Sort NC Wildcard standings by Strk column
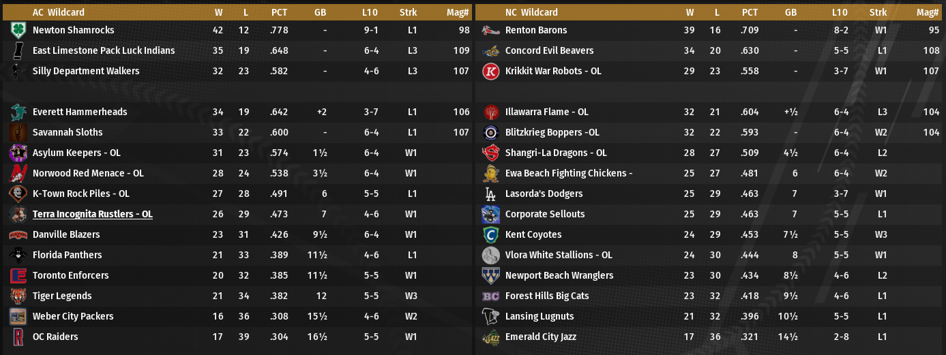The image size is (946, 355). (x=878, y=12)
